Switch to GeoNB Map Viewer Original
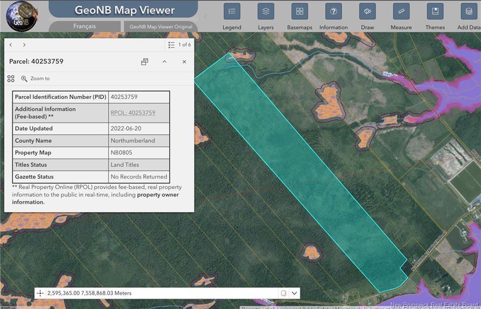This screenshot has width=481, height=309. point(161,27)
